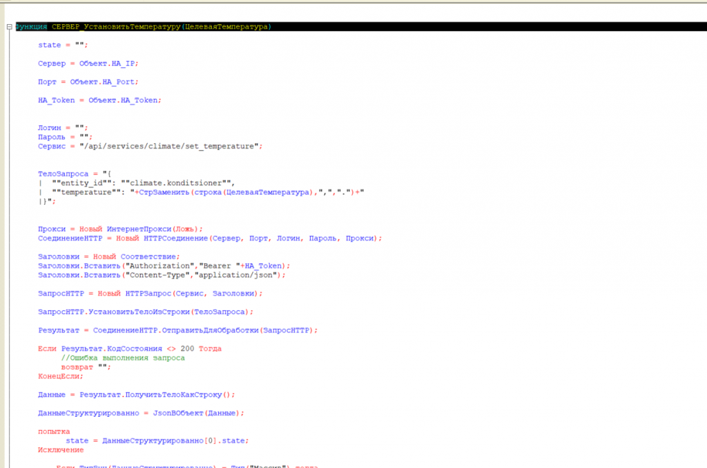707x468 pixels.
Task: Click the КонецЕсли keyword
Action: point(61,376)
